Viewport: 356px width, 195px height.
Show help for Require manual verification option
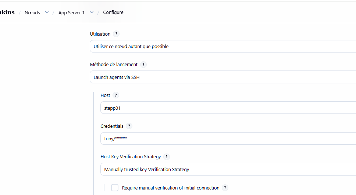coord(225,188)
